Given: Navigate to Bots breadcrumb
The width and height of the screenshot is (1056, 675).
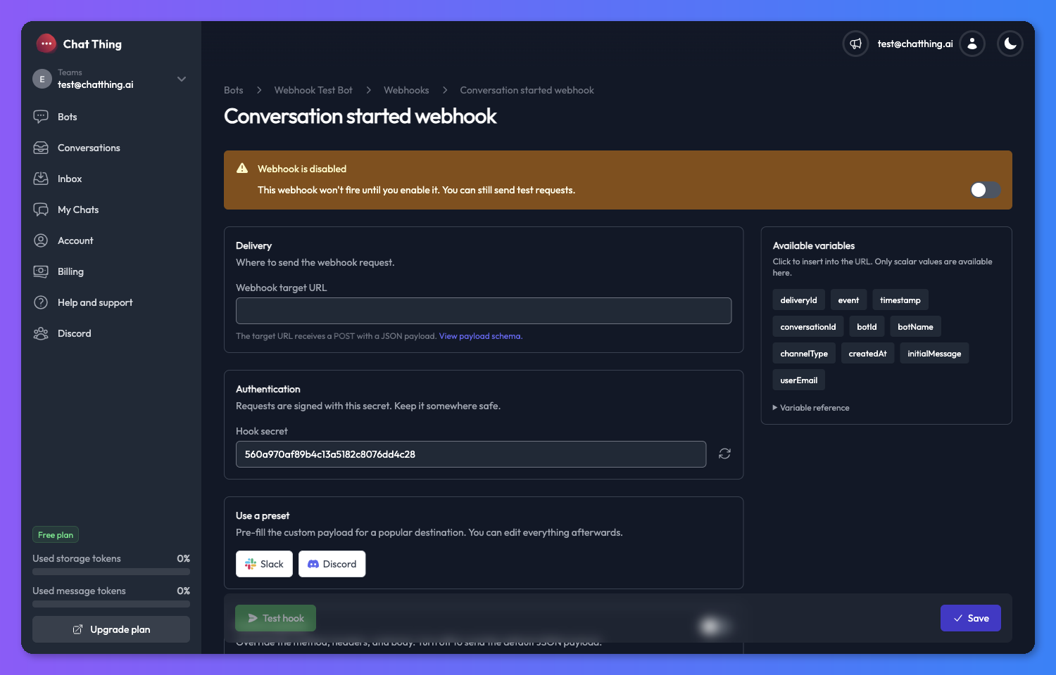Looking at the screenshot, I should click(x=234, y=90).
